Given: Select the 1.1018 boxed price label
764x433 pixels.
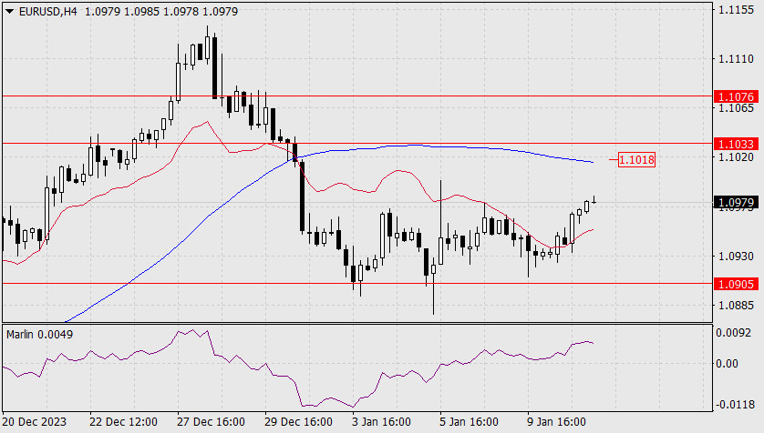Looking at the screenshot, I should click(636, 159).
